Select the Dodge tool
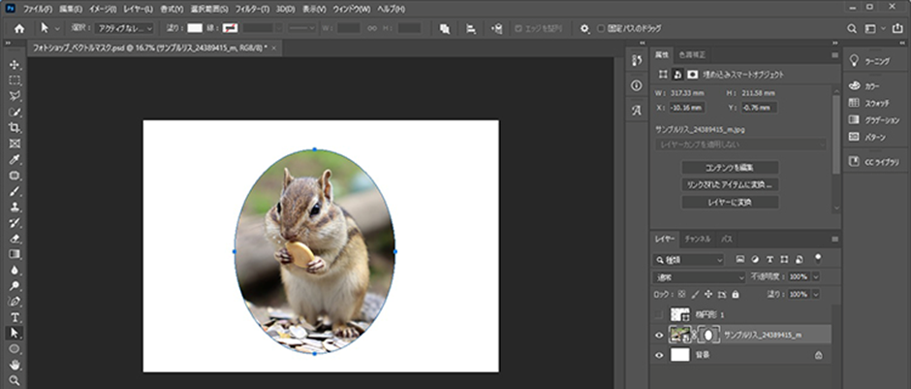 15,285
